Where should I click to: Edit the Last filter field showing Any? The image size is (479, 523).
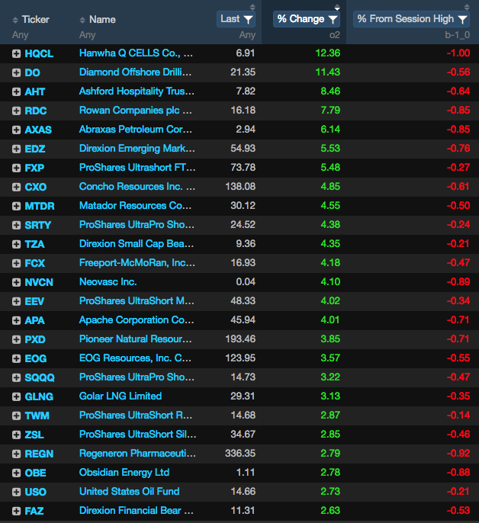click(x=247, y=35)
